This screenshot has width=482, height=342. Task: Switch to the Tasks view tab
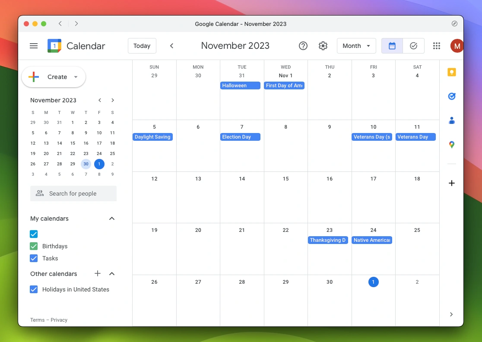(x=413, y=45)
